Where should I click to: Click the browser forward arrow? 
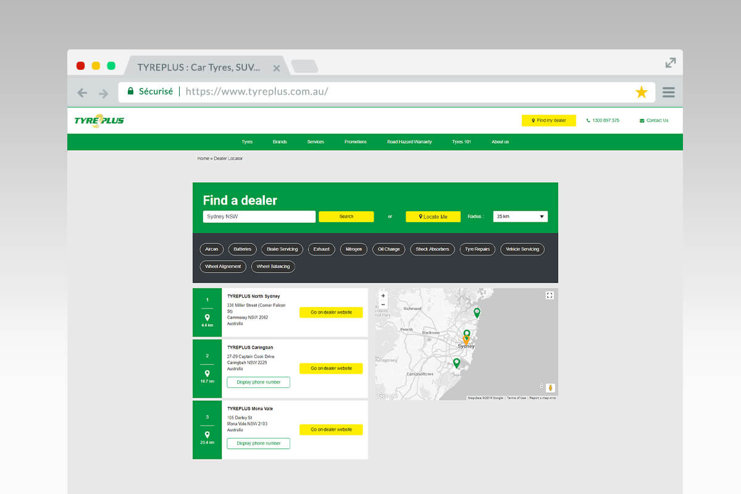point(103,93)
